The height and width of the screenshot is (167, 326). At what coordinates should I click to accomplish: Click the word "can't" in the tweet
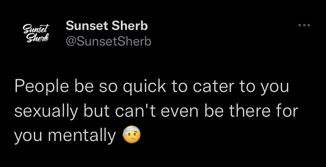(x=135, y=111)
